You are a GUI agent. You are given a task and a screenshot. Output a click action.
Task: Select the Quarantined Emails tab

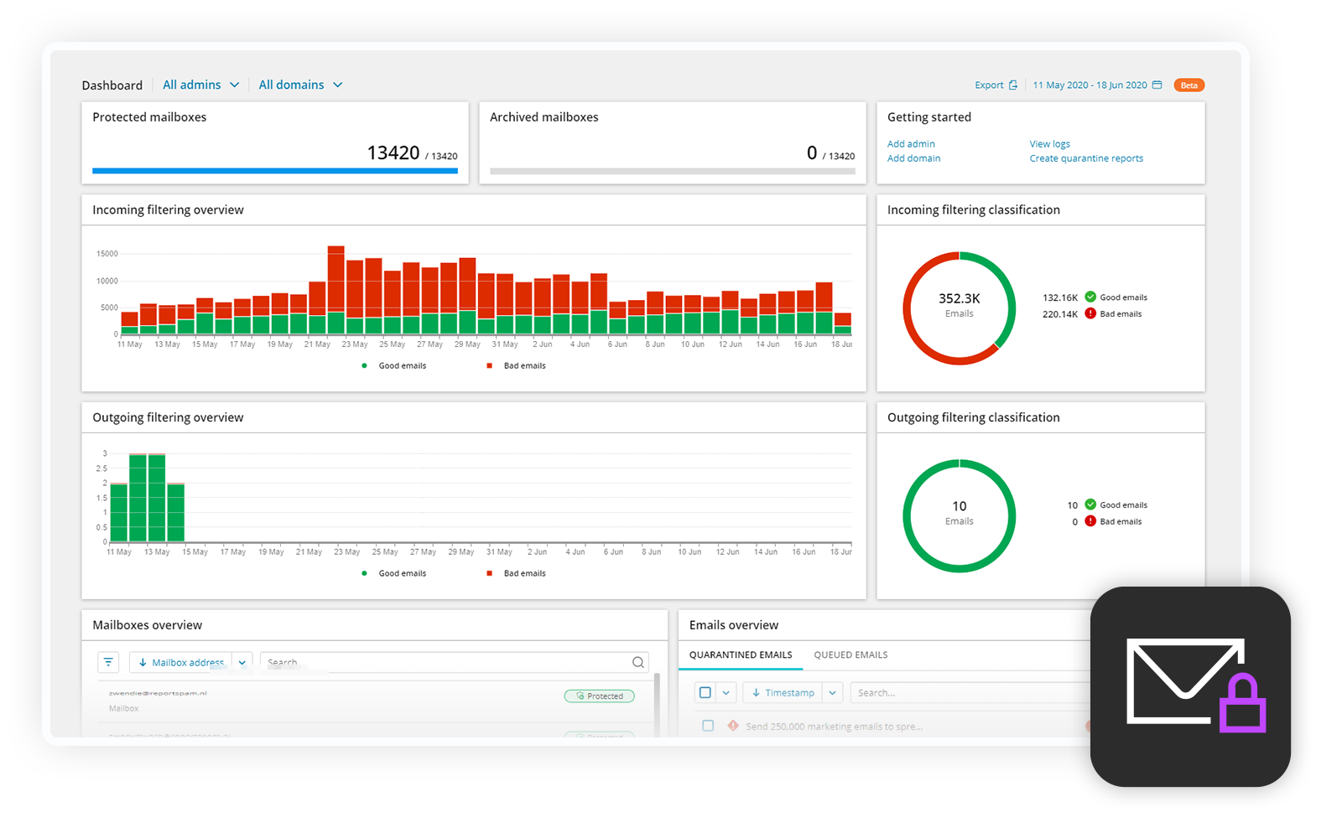pyautogui.click(x=741, y=655)
